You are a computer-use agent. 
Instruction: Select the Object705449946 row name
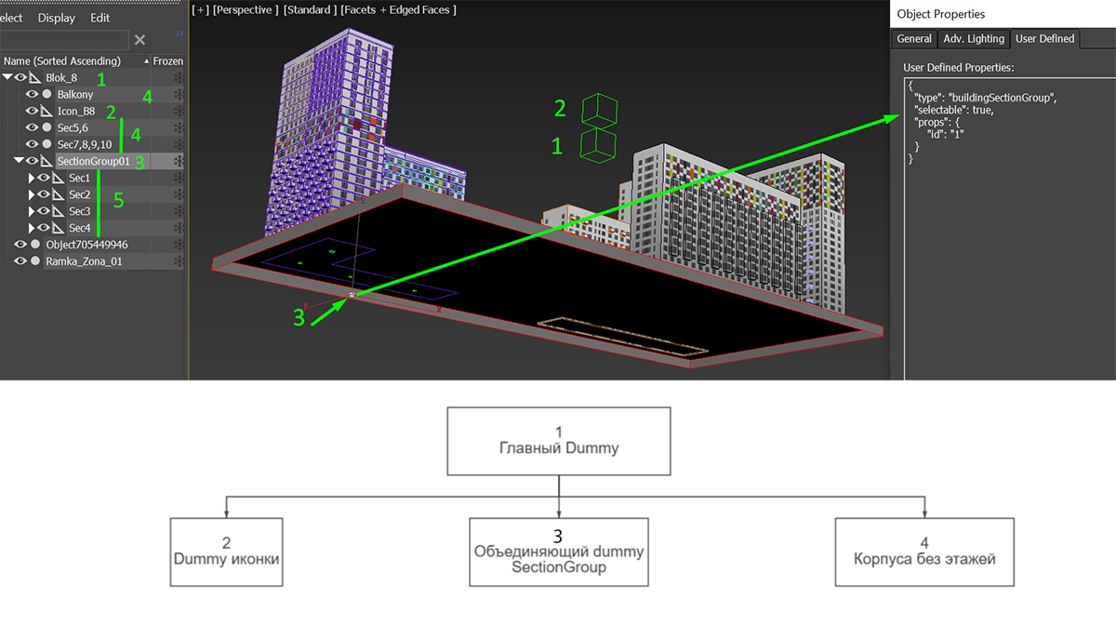pos(86,245)
